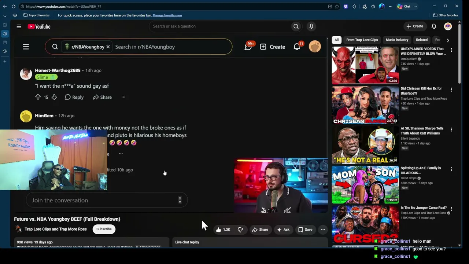Viewport: 469px width, 264px height.
Task: Open the comment formatting options toggle
Action: 180,200
